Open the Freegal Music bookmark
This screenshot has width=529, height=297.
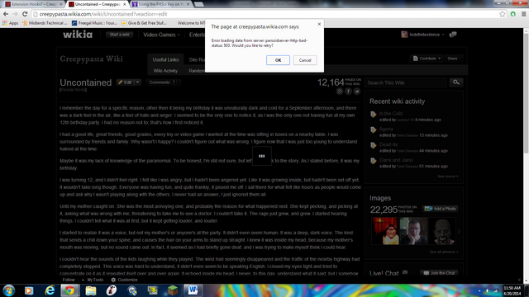coord(94,23)
